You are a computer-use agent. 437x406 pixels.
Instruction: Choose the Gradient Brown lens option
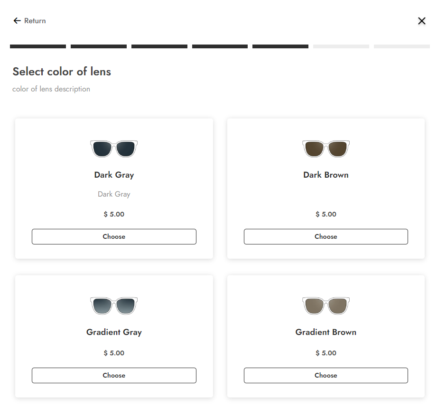click(326, 375)
